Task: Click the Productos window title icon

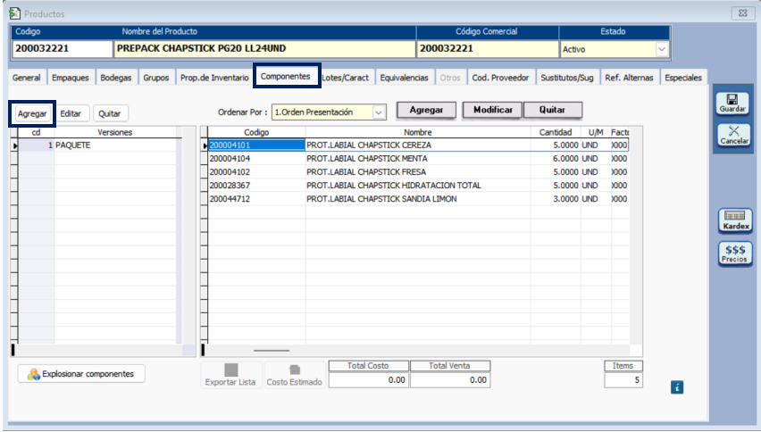Action: pyautogui.click(x=14, y=13)
